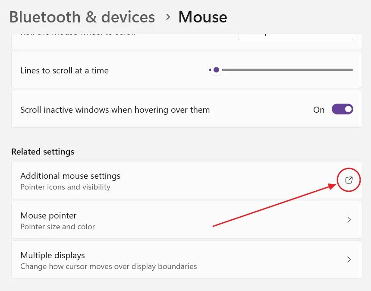Go back to Bluetooth & devices breadcrumb

coord(82,17)
